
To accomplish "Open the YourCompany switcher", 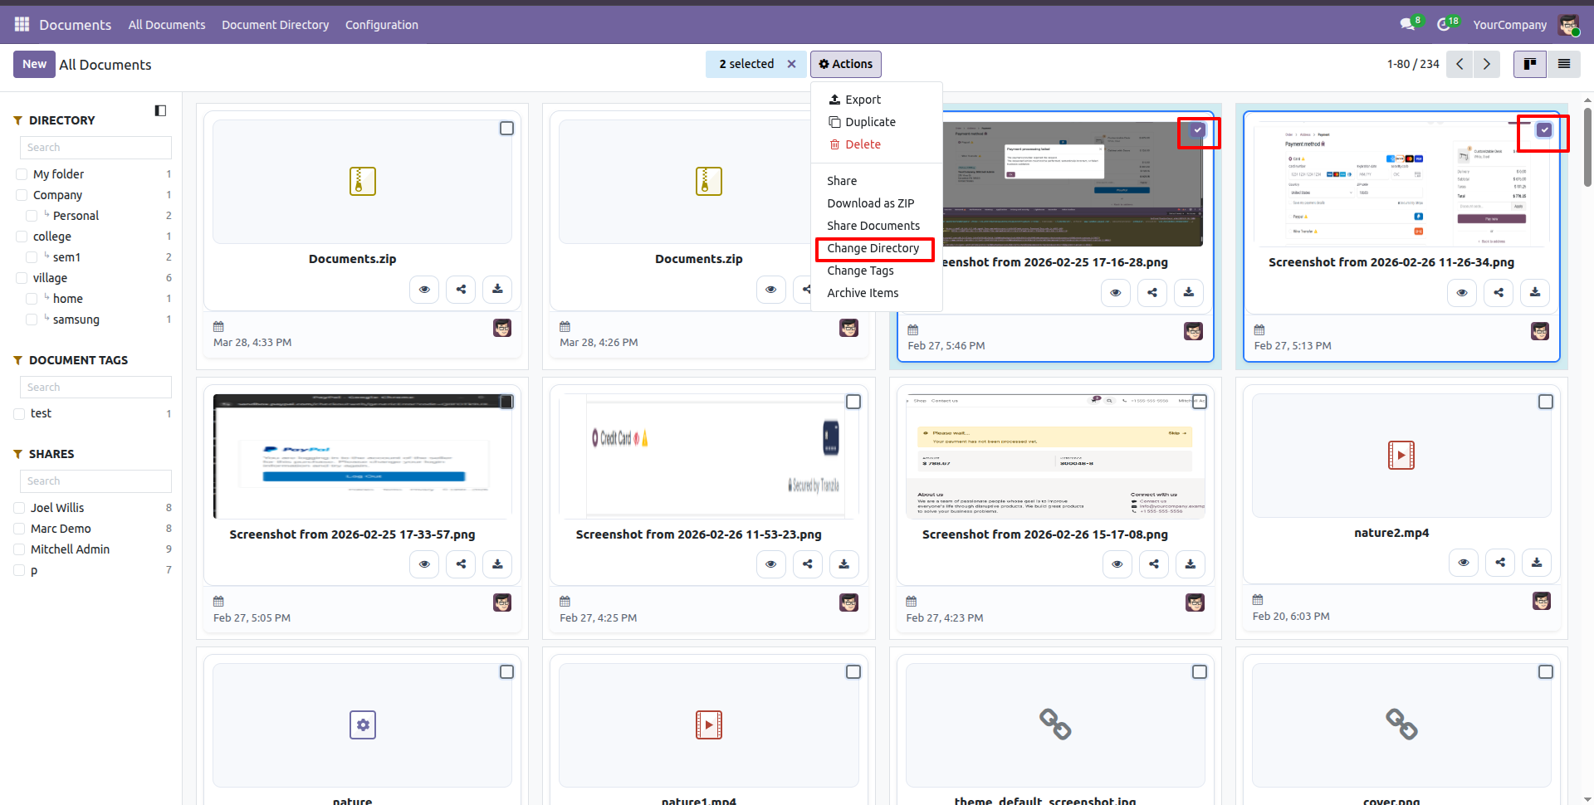I will [1509, 25].
